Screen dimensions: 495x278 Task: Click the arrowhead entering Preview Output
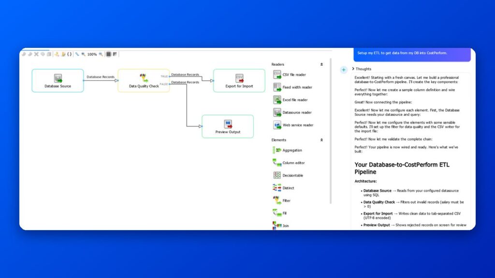[201, 126]
